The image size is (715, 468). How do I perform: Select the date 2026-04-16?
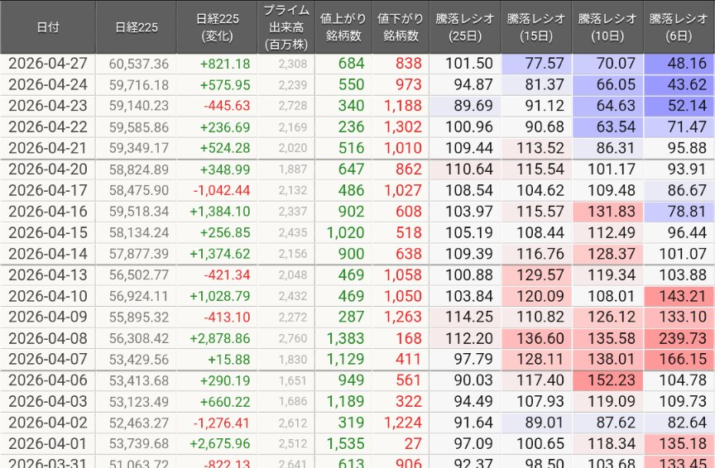48,212
